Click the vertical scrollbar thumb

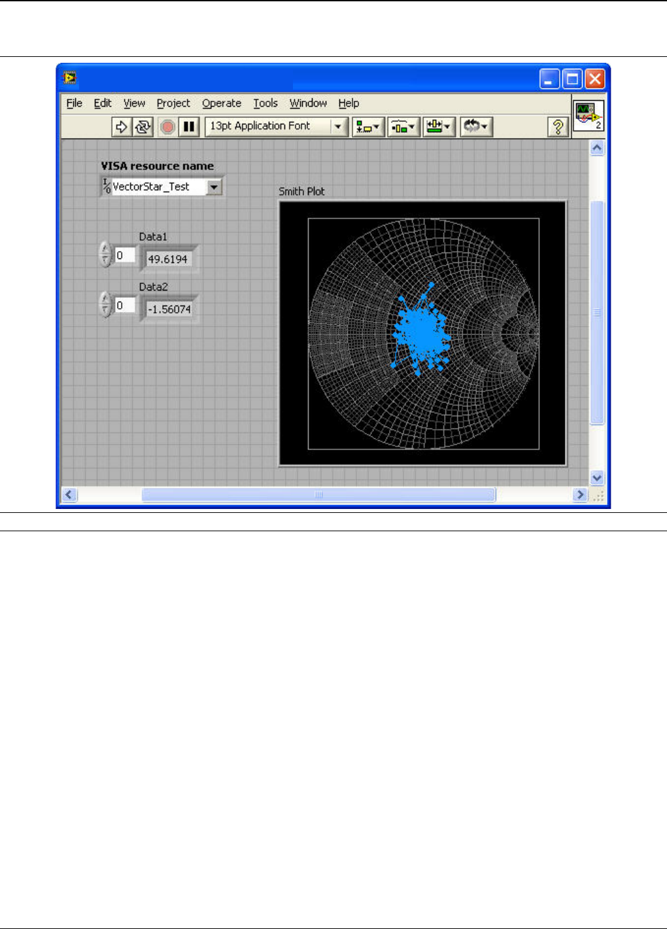tap(596, 313)
